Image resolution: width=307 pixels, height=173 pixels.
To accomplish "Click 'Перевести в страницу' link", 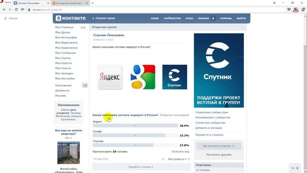I will (x=209, y=135).
